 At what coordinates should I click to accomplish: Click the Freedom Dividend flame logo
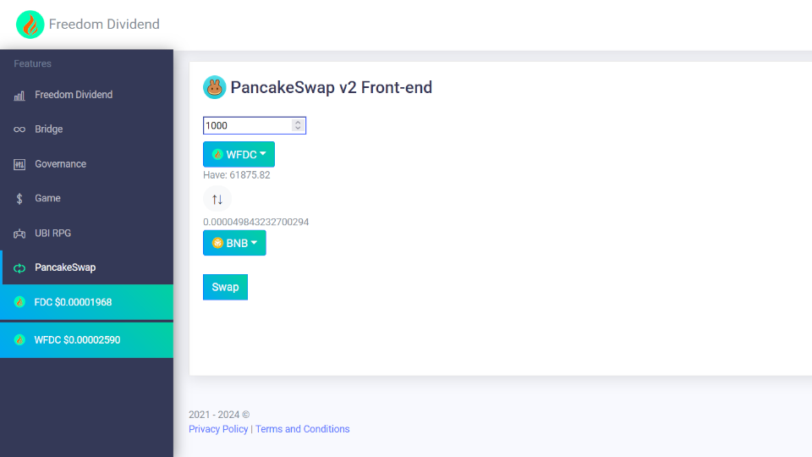pyautogui.click(x=30, y=25)
